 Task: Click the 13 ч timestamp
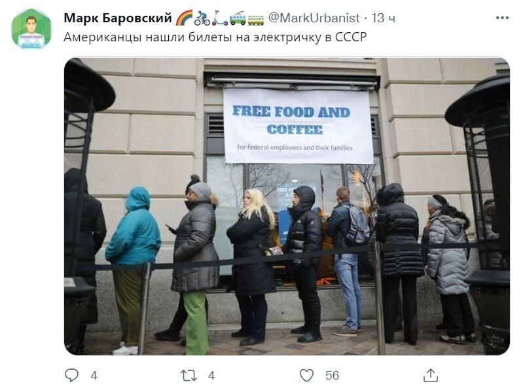(384, 18)
